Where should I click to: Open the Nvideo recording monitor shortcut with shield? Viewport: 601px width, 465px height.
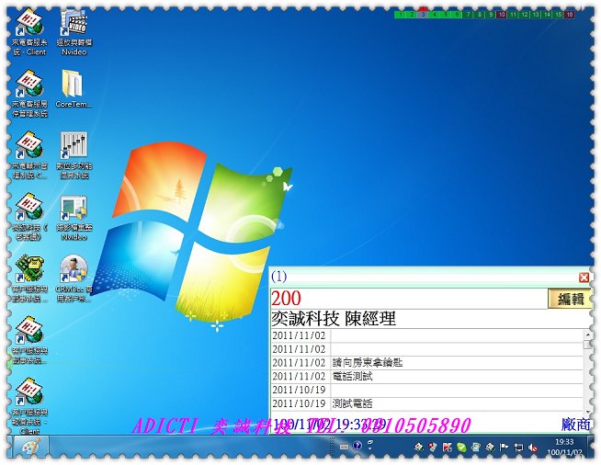74,218
